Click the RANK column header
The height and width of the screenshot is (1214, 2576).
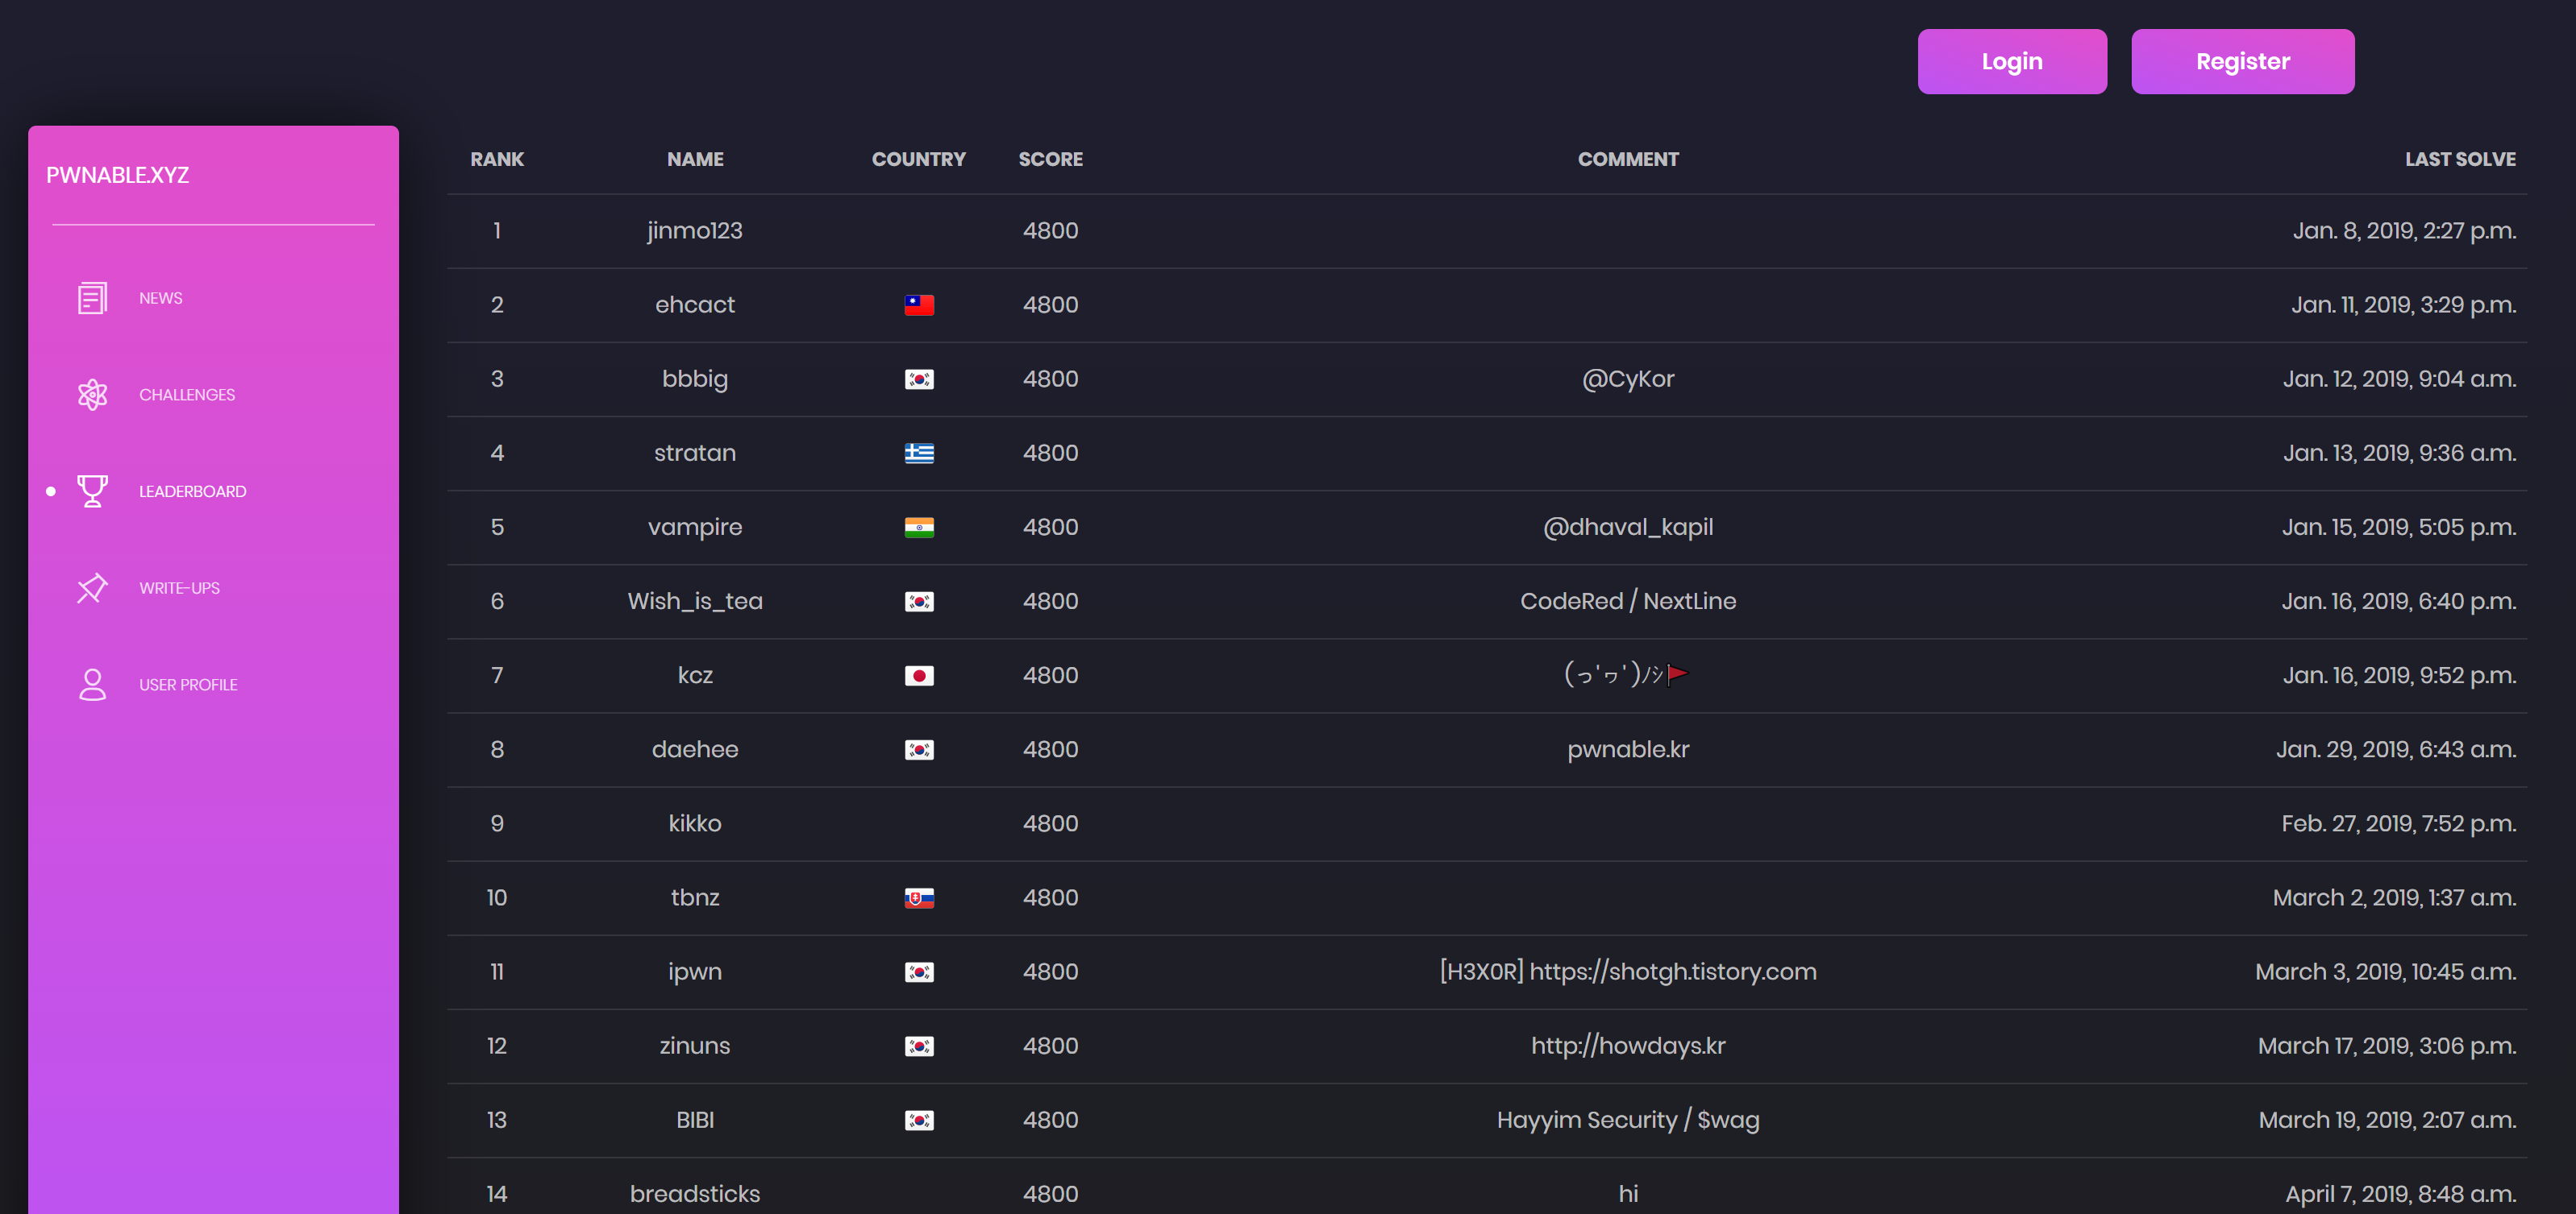(497, 159)
